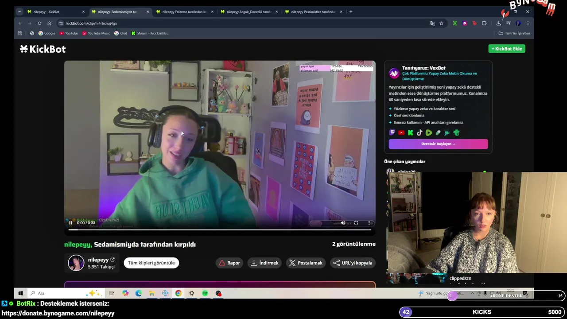Download the clip with İndirmek
This screenshot has height=319, width=567.
click(264, 263)
